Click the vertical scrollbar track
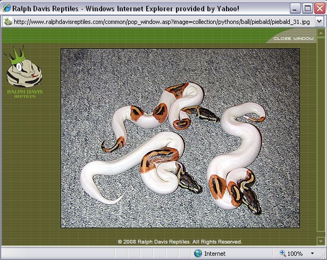Image resolution: width=327 pixels, height=260 pixels. pos(321,135)
